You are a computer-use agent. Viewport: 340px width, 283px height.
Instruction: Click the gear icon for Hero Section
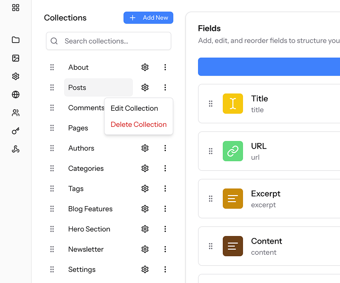(145, 229)
